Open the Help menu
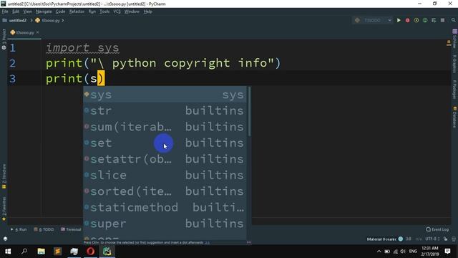458x258 pixels. [148, 11]
